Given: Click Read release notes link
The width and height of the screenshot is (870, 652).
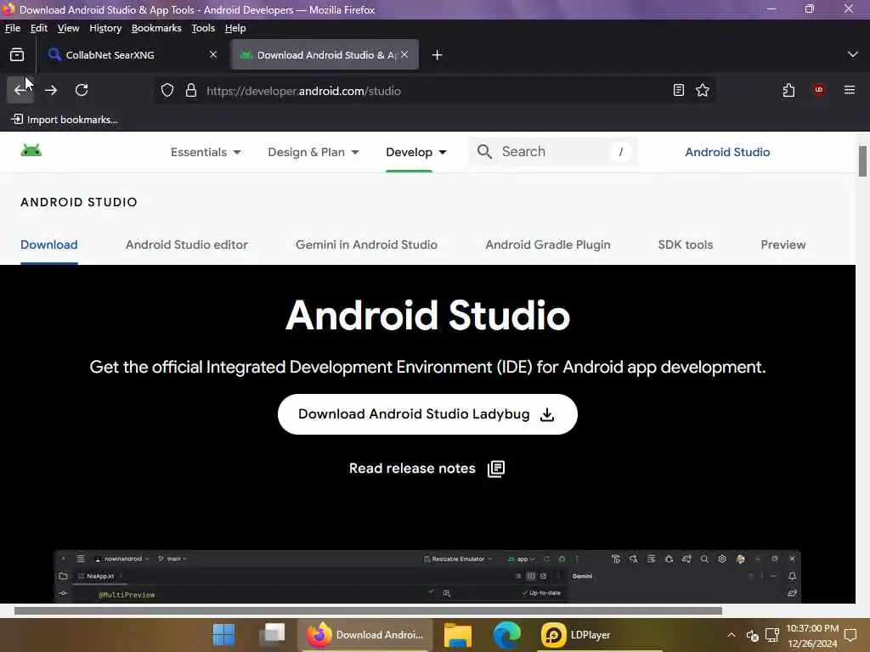Looking at the screenshot, I should [x=427, y=469].
